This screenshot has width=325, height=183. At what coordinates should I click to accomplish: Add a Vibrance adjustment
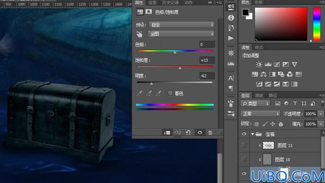point(294,65)
